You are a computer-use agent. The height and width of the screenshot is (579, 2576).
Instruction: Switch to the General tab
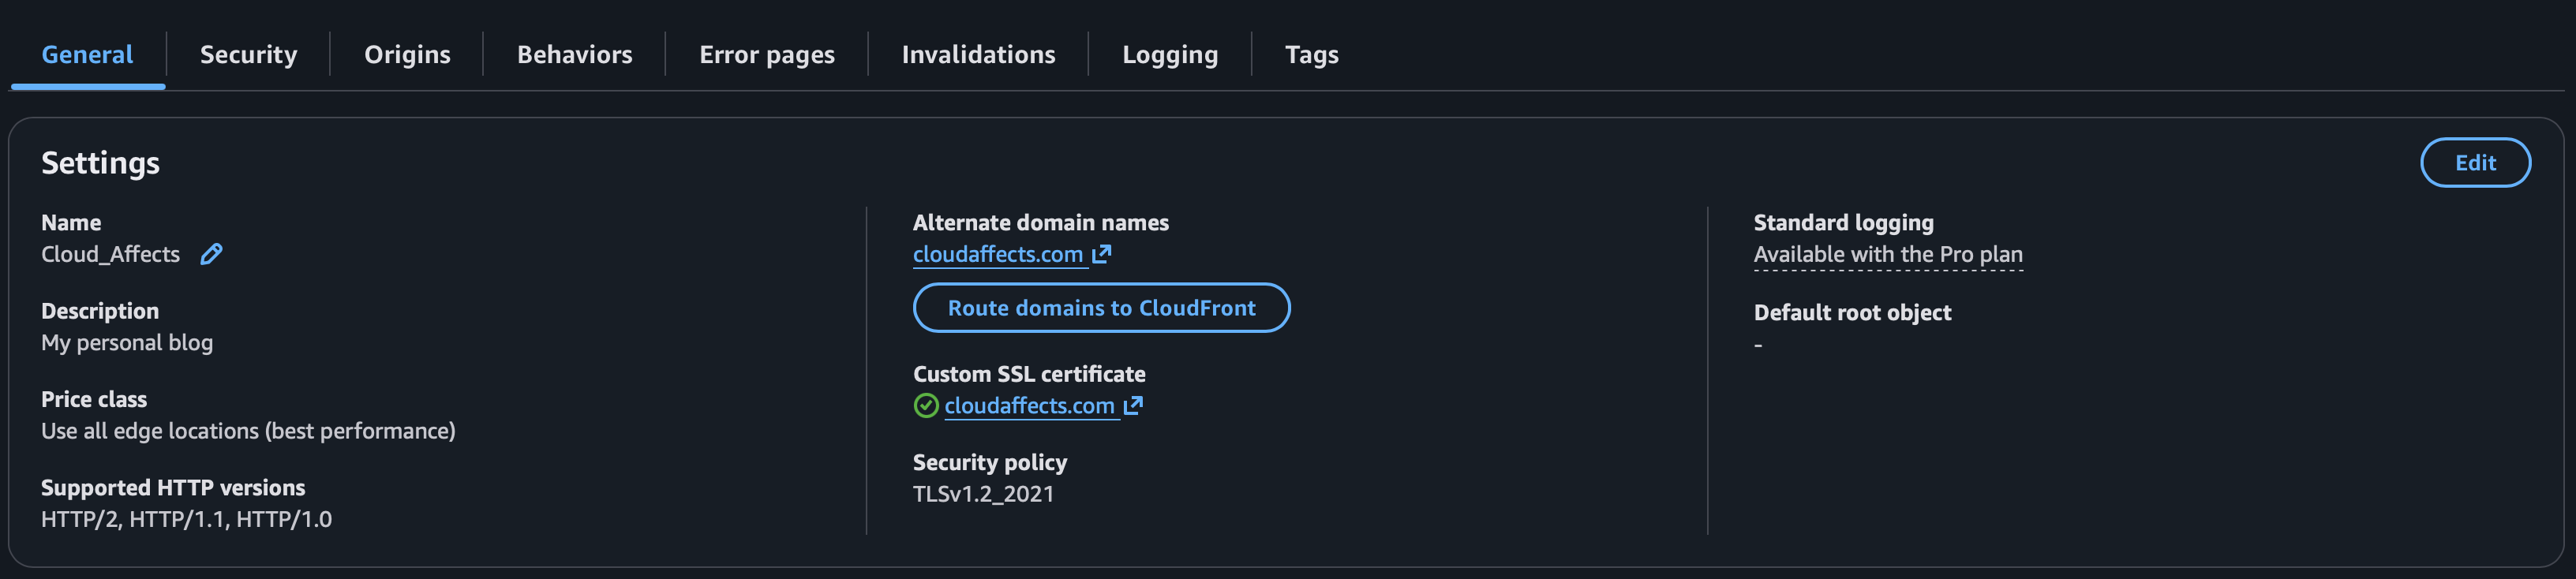(x=87, y=55)
